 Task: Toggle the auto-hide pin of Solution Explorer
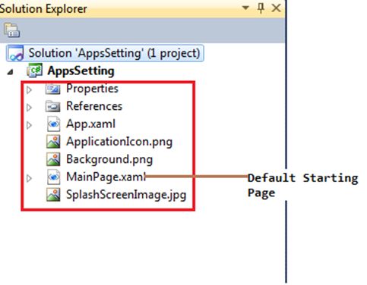261,8
